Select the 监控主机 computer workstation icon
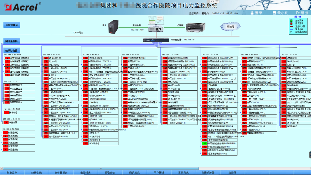The width and height of the screenshot is (311, 175). click(155, 24)
